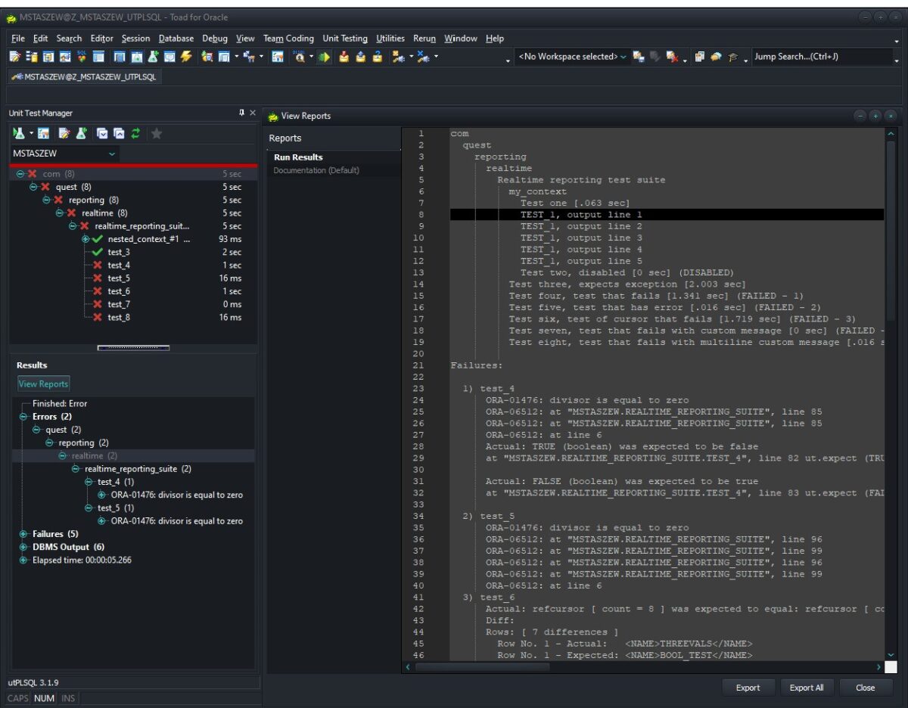Click the lightning bolt icon in main toolbar

click(186, 57)
